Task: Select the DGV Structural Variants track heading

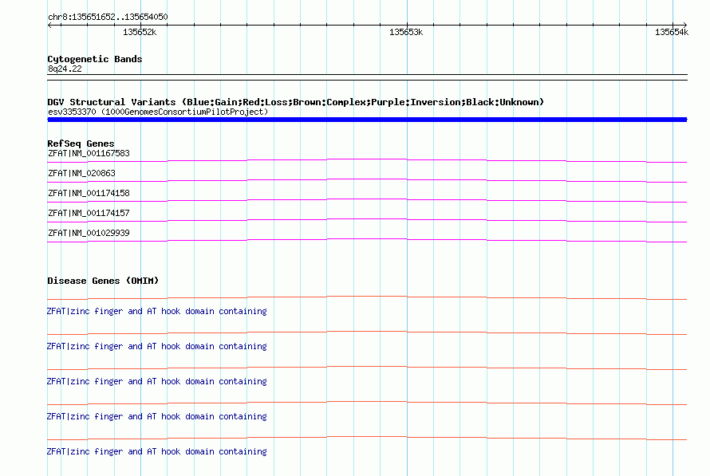Action: [x=295, y=102]
